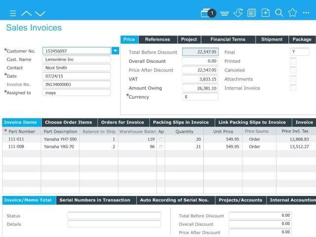Select the Yamaha YAS-70 row description
This screenshot has width=316, height=237.
click(x=59, y=147)
